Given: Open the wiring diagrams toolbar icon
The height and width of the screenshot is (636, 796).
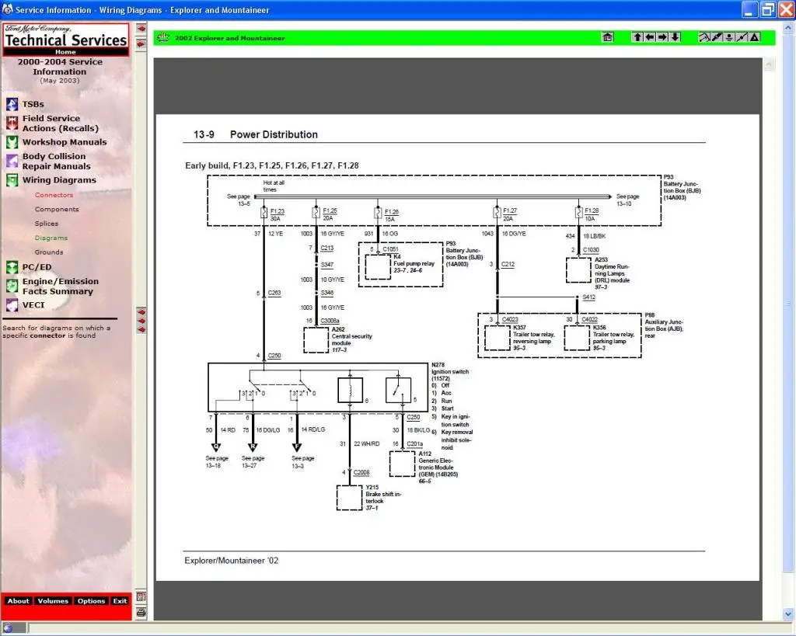Looking at the screenshot, I should (x=704, y=37).
